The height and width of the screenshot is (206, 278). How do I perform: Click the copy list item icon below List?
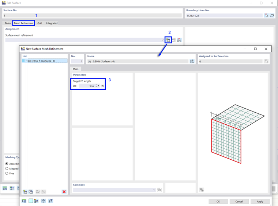[31, 191]
